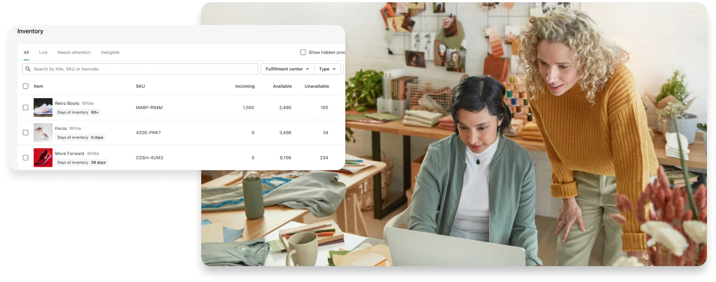This screenshot has width=716, height=282.
Task: Open the Forza product thumbnail
Action: (x=43, y=133)
